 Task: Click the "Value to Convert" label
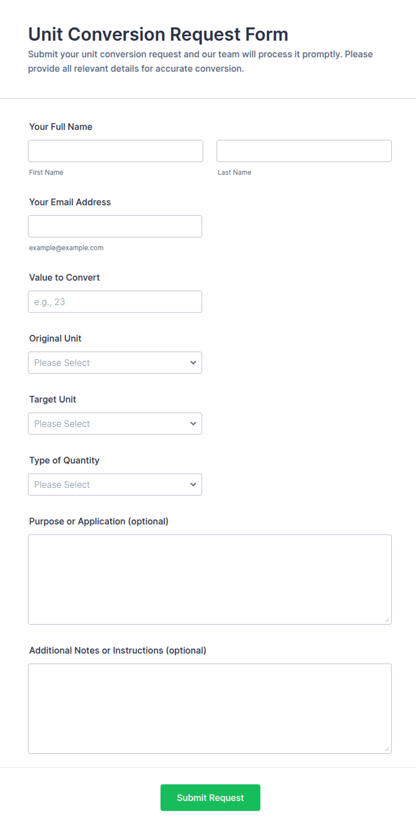(64, 278)
